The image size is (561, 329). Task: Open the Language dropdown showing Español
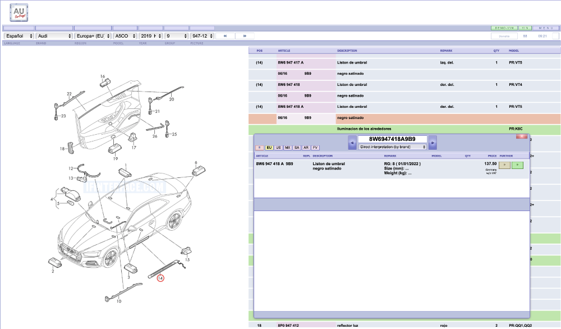tap(19, 36)
